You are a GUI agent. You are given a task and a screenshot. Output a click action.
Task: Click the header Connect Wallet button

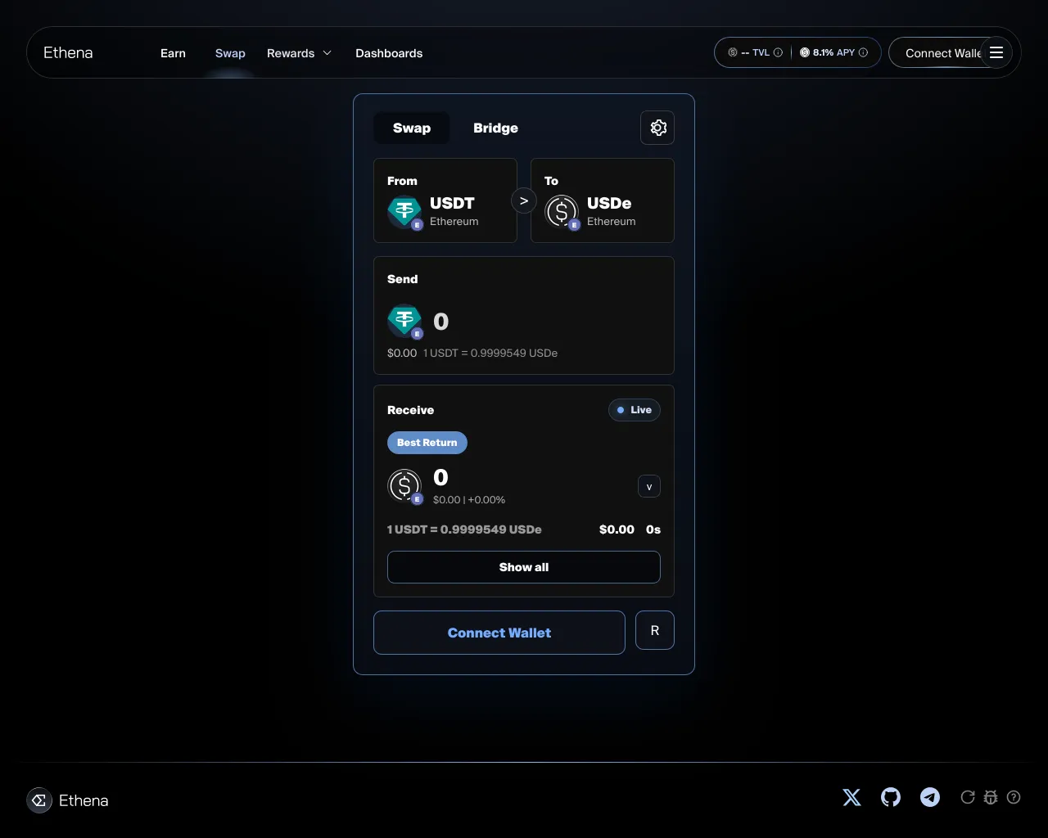(x=942, y=52)
